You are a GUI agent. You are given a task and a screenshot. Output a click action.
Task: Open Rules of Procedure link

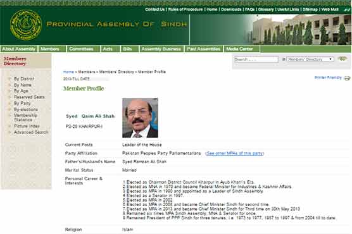(x=185, y=9)
